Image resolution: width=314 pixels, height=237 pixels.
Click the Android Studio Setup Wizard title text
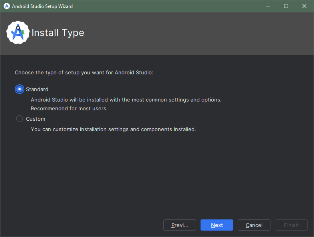(x=42, y=6)
